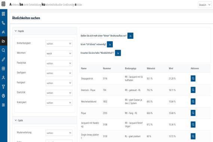Screen dimensions: 213x142
Task: Open the Deutsch language dropdown
Action: [205, 5]
